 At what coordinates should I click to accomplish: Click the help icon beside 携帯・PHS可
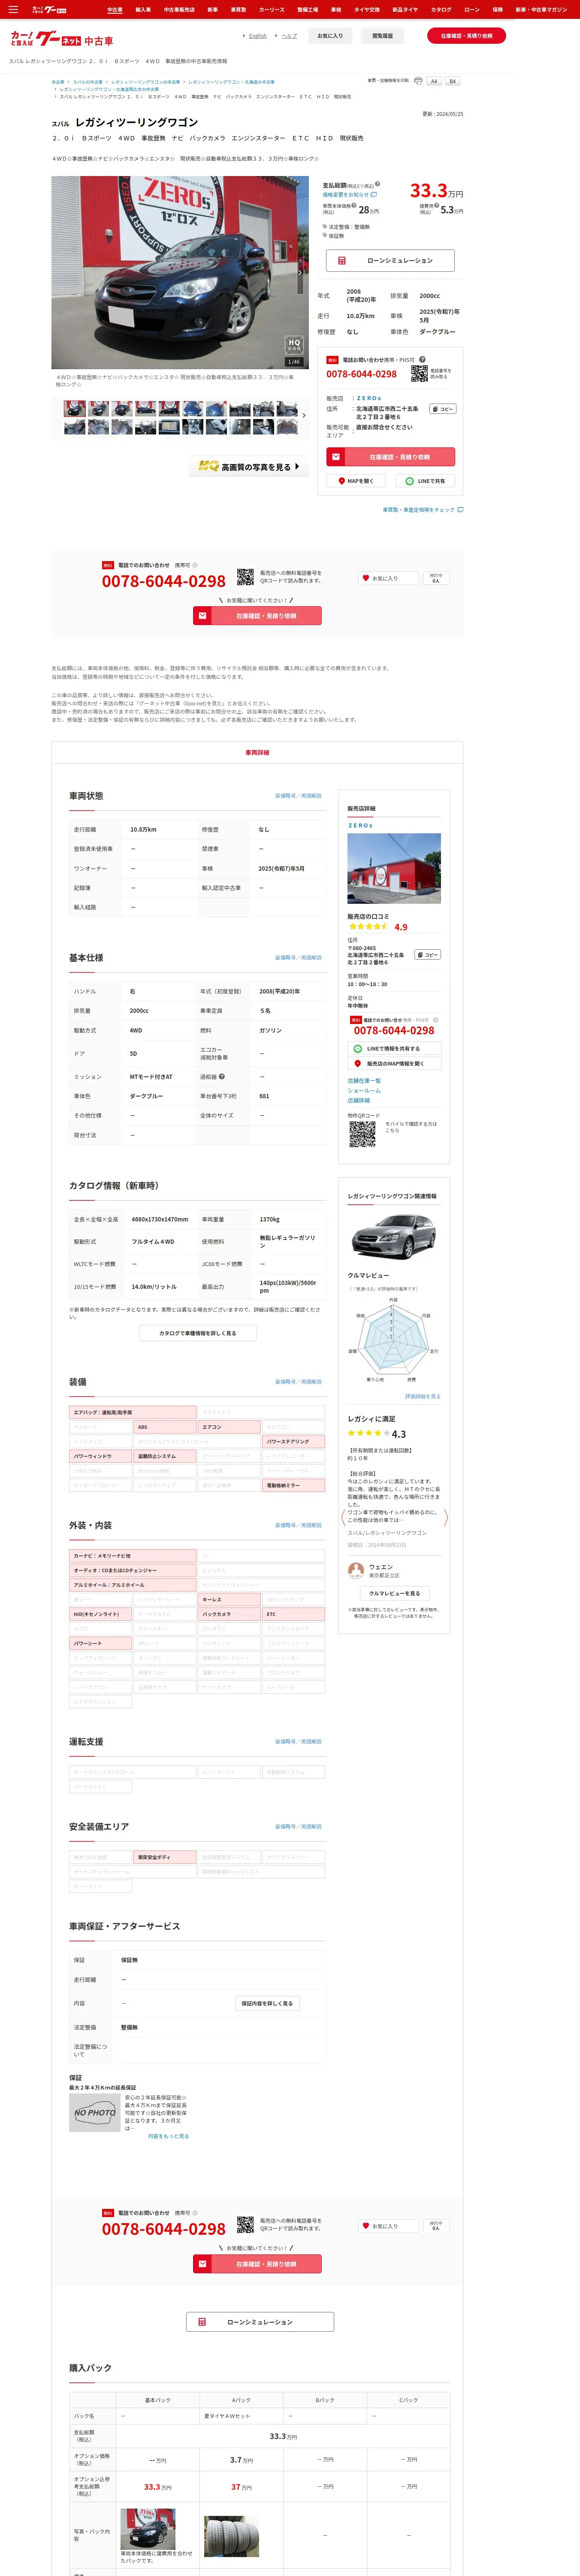[x=422, y=360]
